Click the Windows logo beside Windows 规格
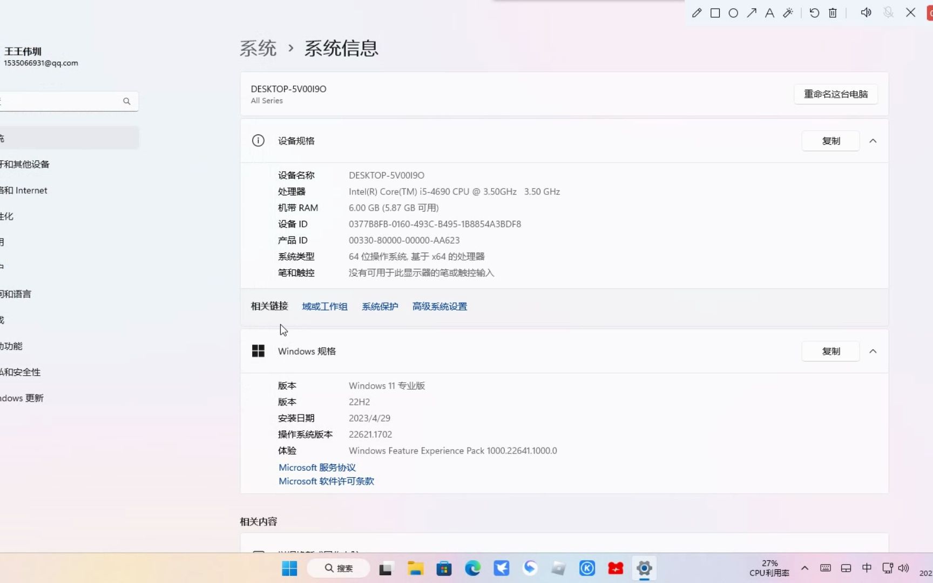The height and width of the screenshot is (583, 933). (x=258, y=351)
